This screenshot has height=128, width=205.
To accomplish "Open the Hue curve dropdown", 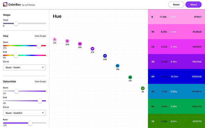I will [24, 67].
